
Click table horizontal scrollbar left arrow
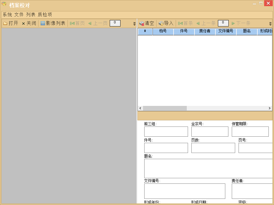140,108
